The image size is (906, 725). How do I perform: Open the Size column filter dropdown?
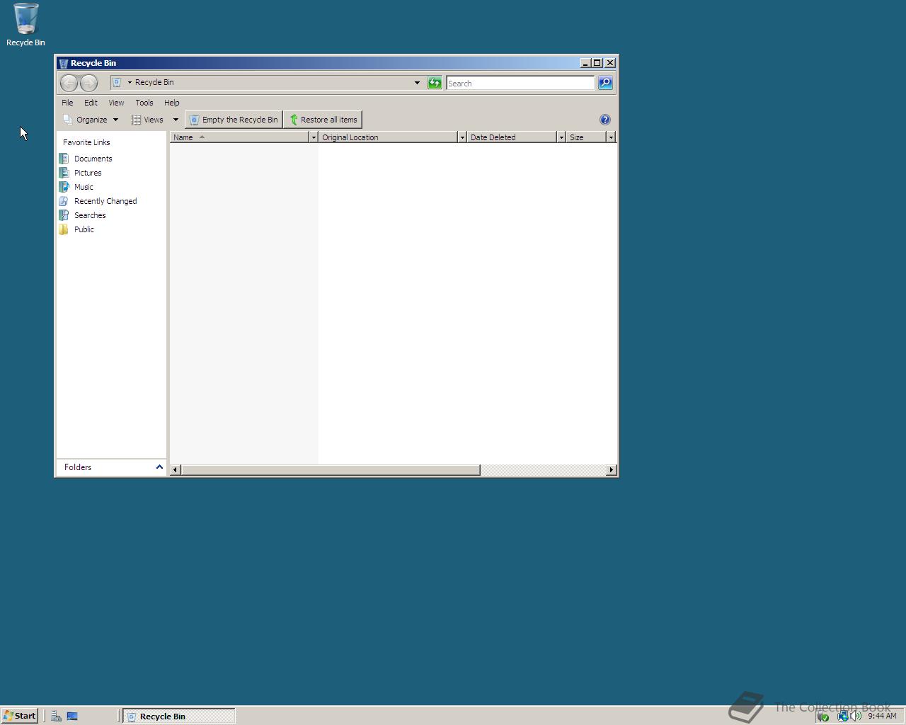pyautogui.click(x=611, y=137)
